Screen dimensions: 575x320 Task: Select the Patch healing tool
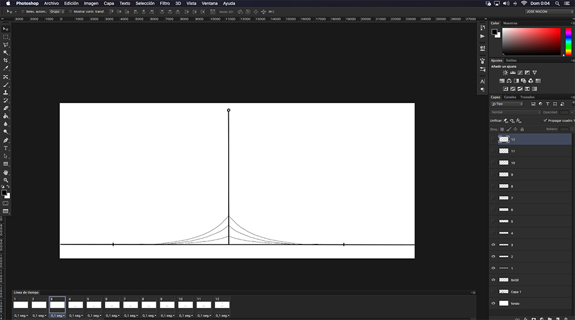click(5, 77)
